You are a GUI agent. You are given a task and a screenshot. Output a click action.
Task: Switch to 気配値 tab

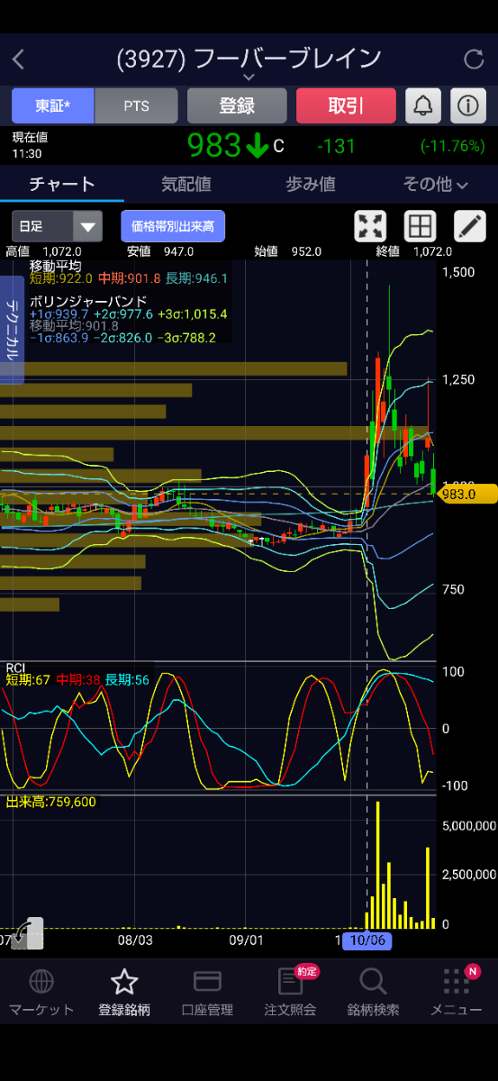click(186, 184)
